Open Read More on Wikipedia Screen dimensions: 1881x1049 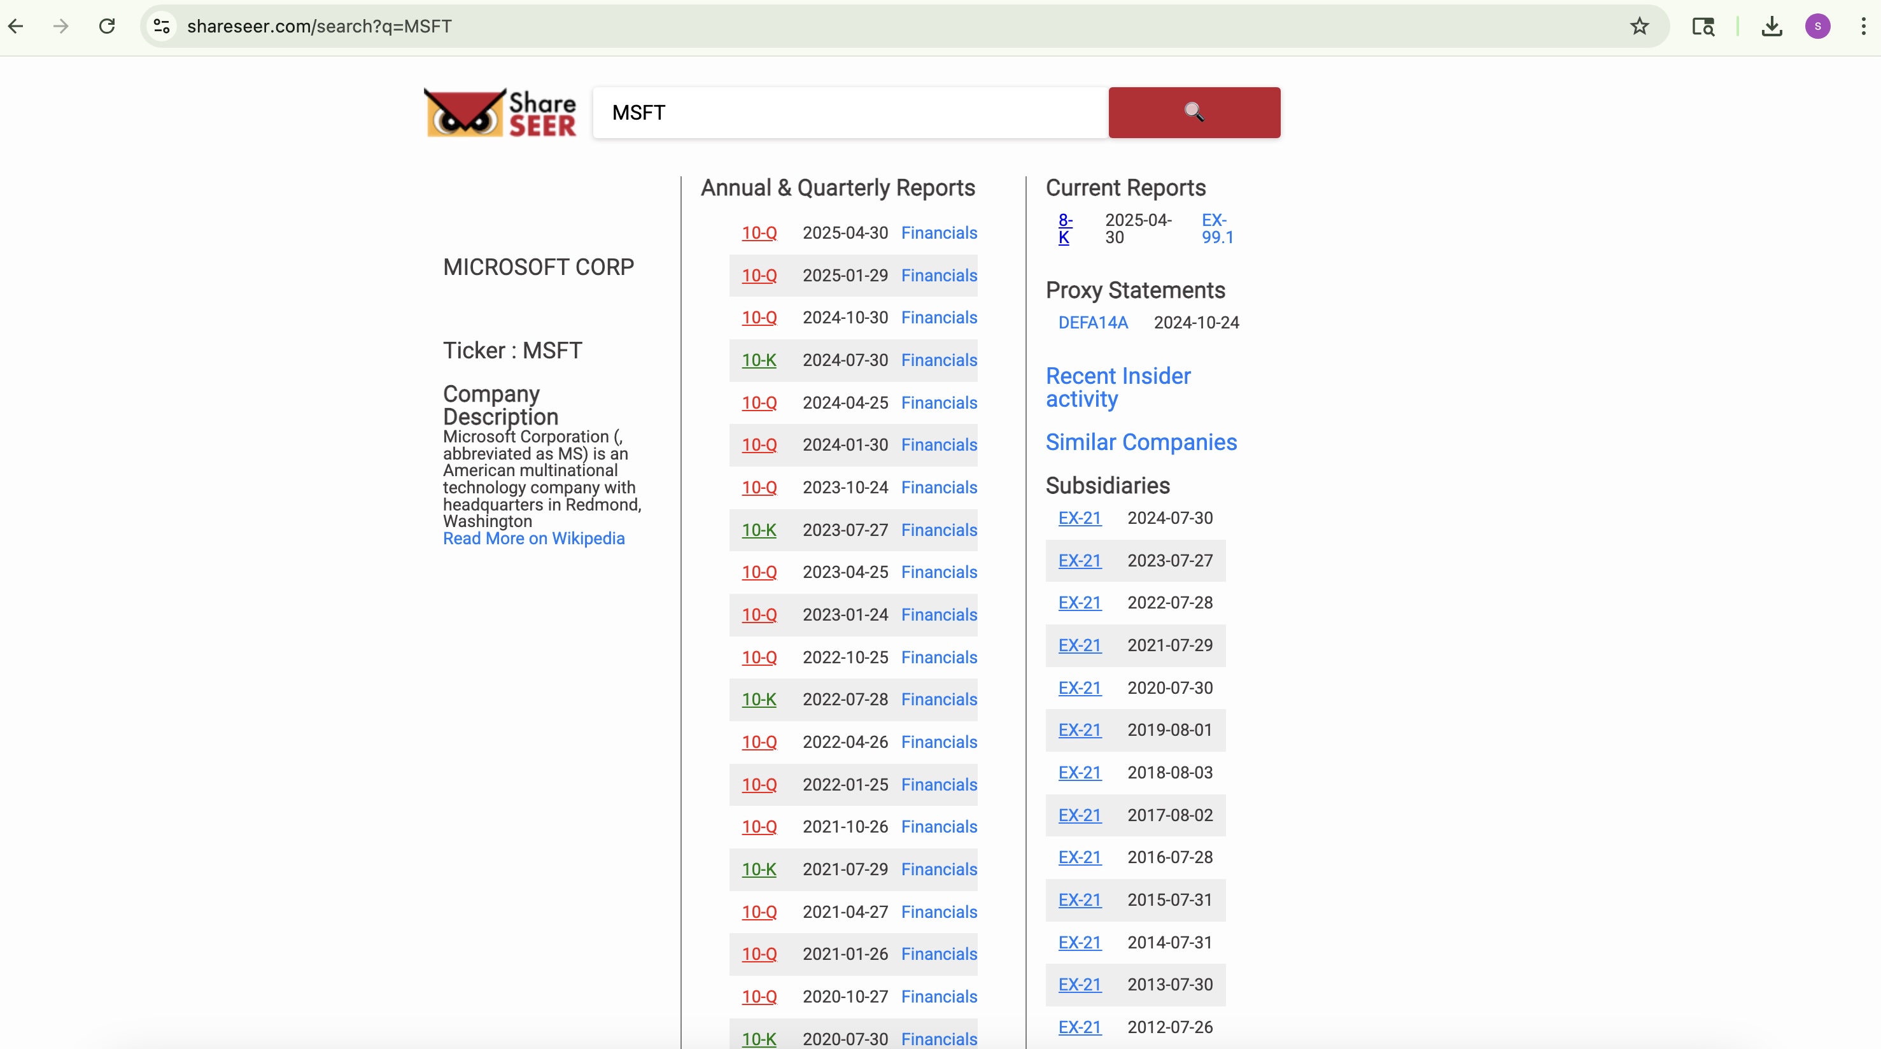[534, 538]
